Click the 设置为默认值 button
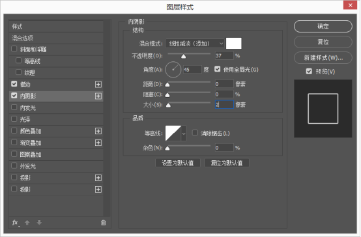361x237 pixels. (178, 163)
